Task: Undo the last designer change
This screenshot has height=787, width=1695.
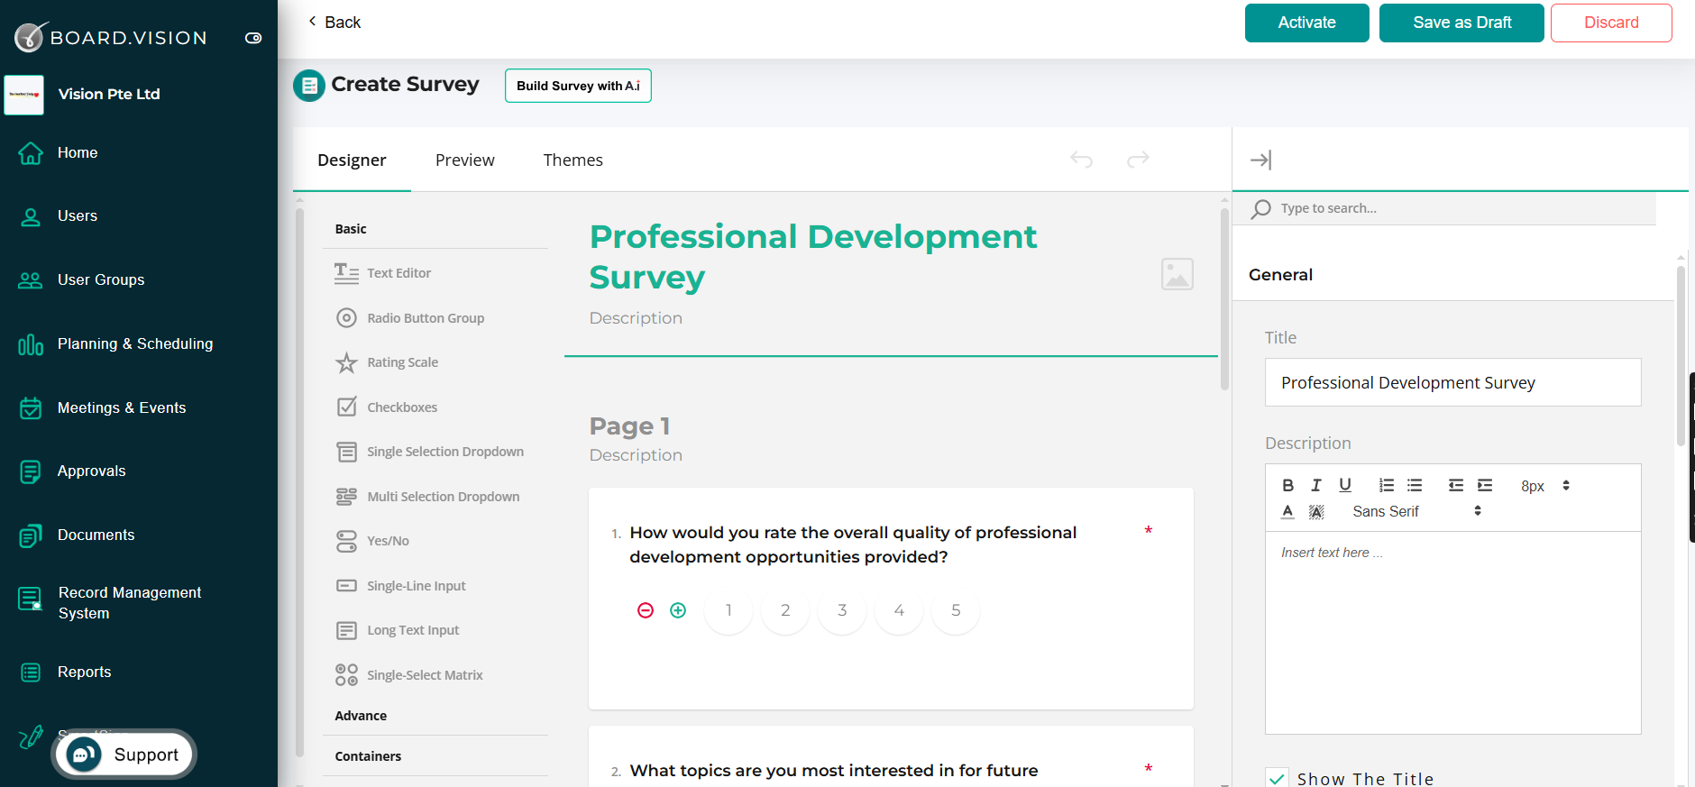Action: point(1081,159)
